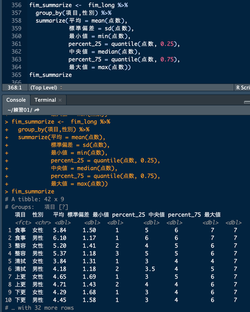Click console text '# A tibble: 42 x 9'
Screen dimensions: 250x312
tap(34, 199)
